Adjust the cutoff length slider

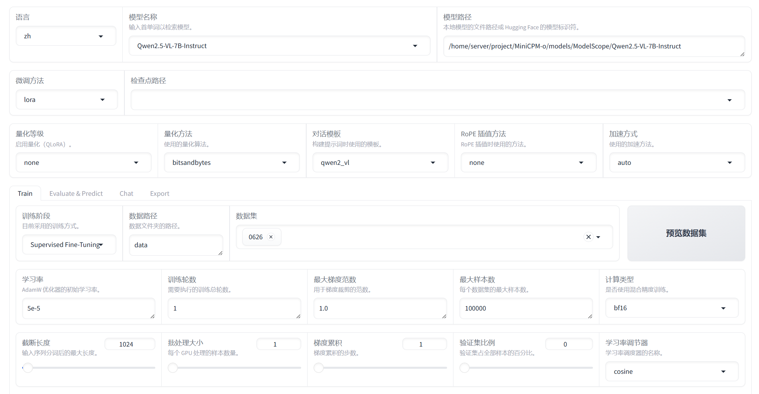tap(89, 368)
